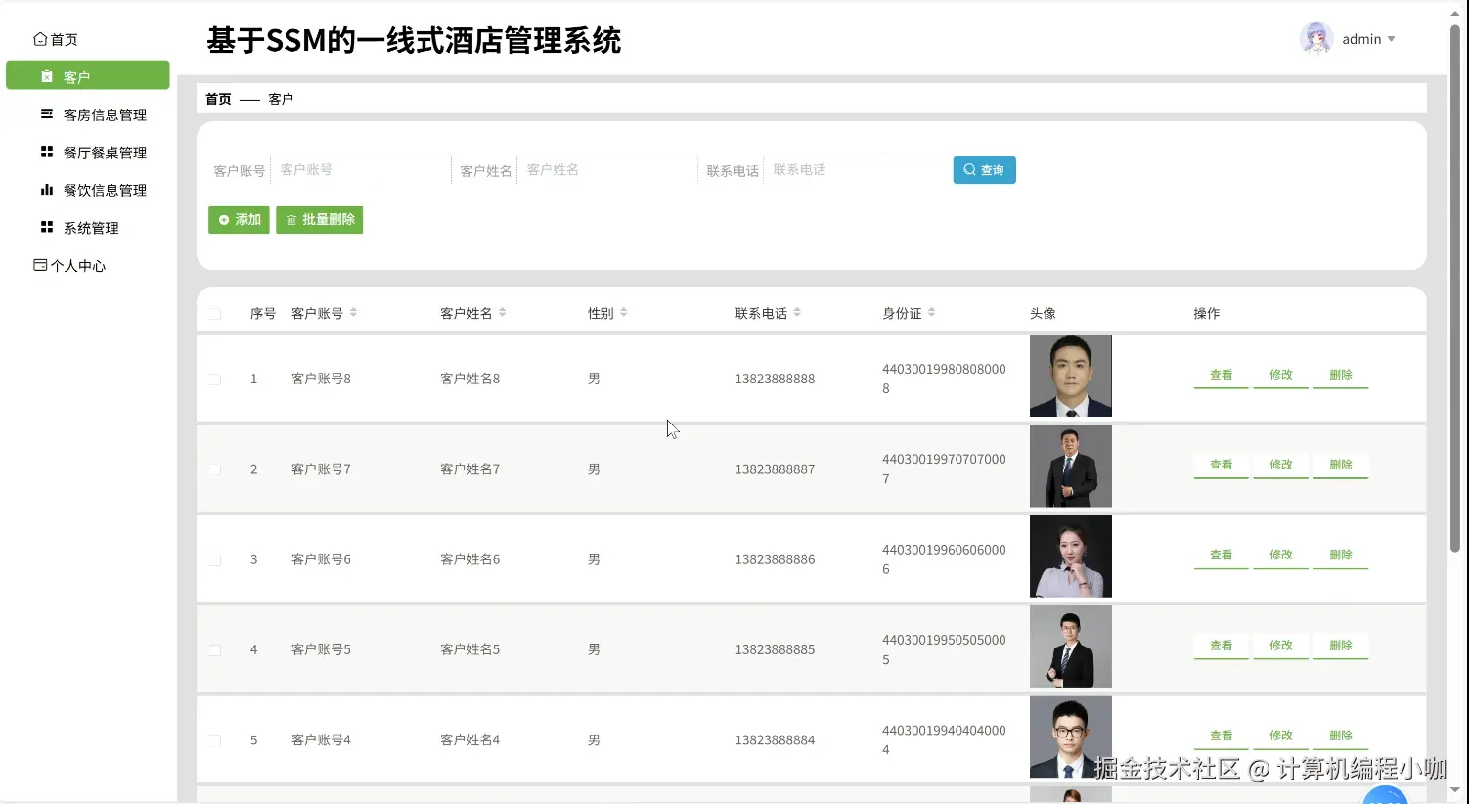Open 个人中心 using its icon
The image size is (1469, 804).
coord(39,264)
